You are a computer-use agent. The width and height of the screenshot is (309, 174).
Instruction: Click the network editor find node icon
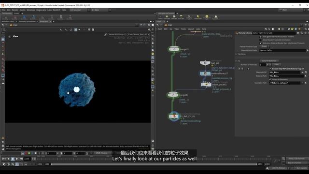click(x=305, y=29)
